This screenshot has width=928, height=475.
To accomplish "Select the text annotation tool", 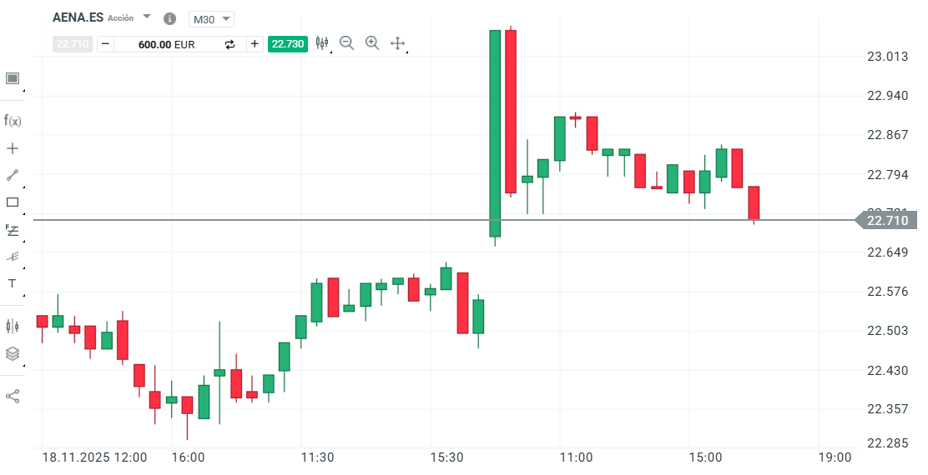I will point(13,283).
